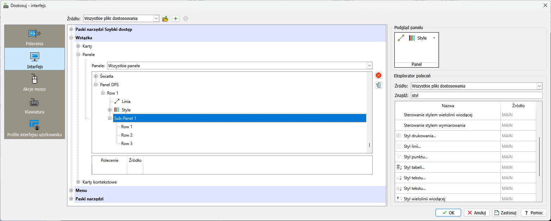Click the Style icon in Panel DPS tree
551x221 pixels.
tap(117, 110)
